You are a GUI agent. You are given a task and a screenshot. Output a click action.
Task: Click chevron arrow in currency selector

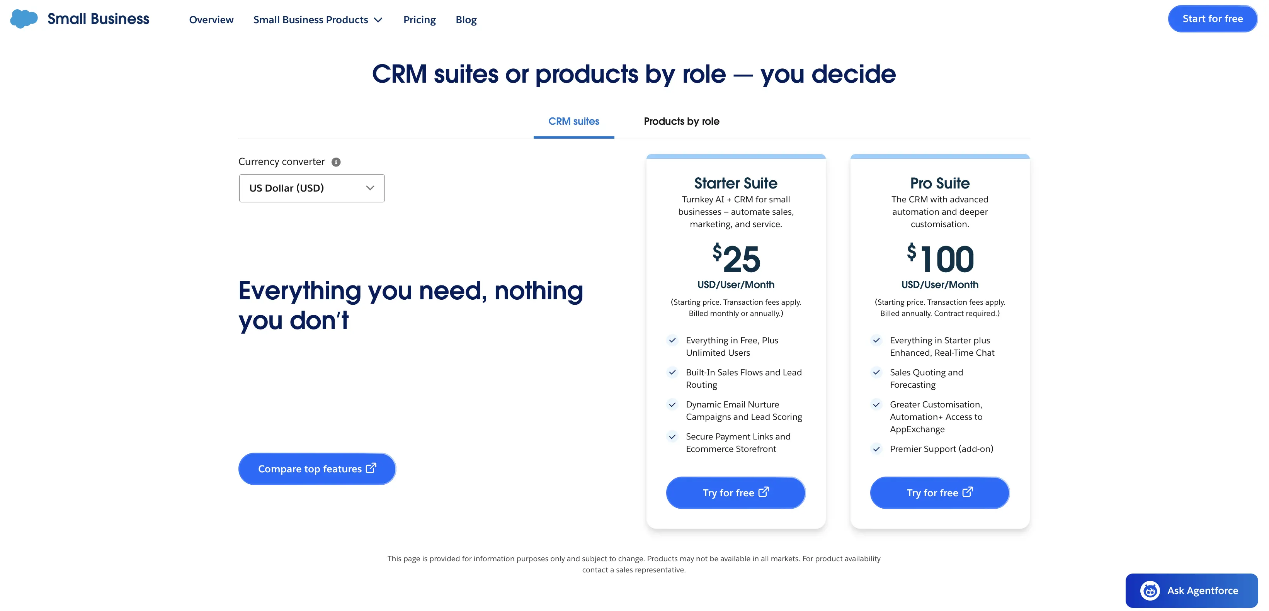point(370,188)
